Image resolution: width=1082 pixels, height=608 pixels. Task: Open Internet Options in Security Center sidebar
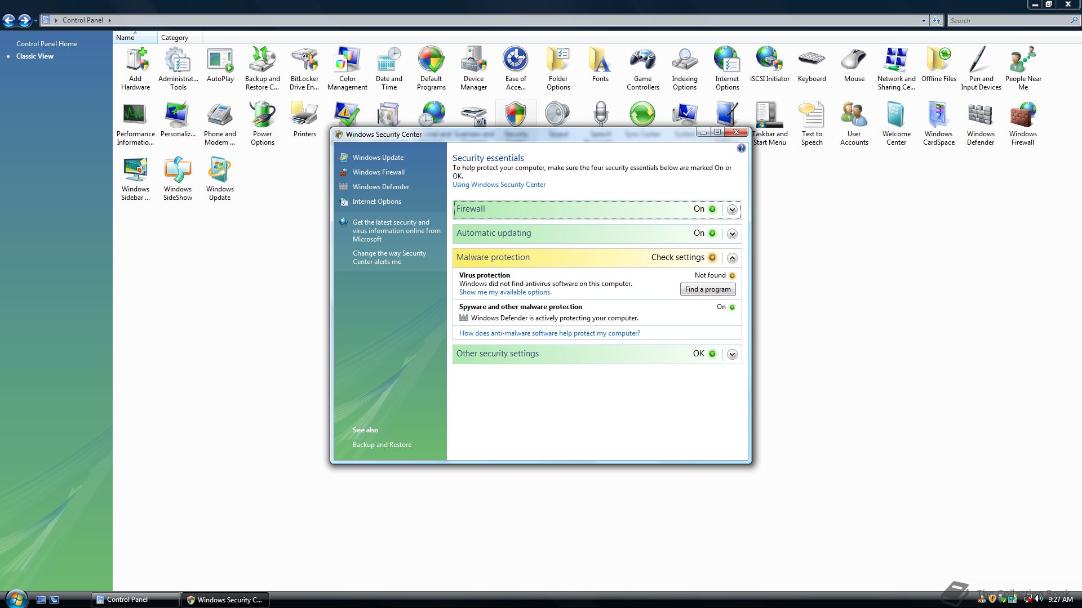(376, 202)
